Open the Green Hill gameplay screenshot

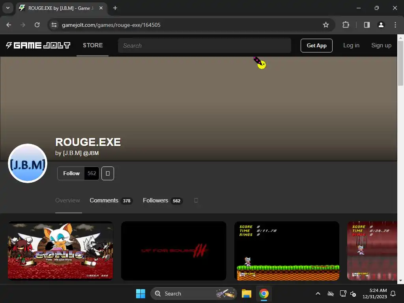point(287,251)
